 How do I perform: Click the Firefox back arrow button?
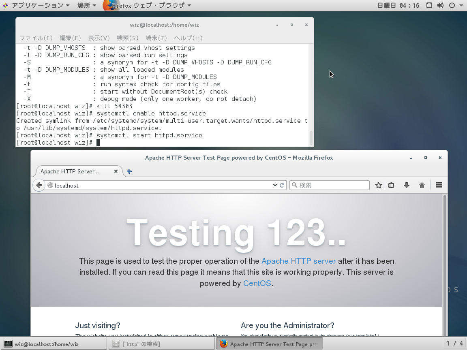[39, 185]
